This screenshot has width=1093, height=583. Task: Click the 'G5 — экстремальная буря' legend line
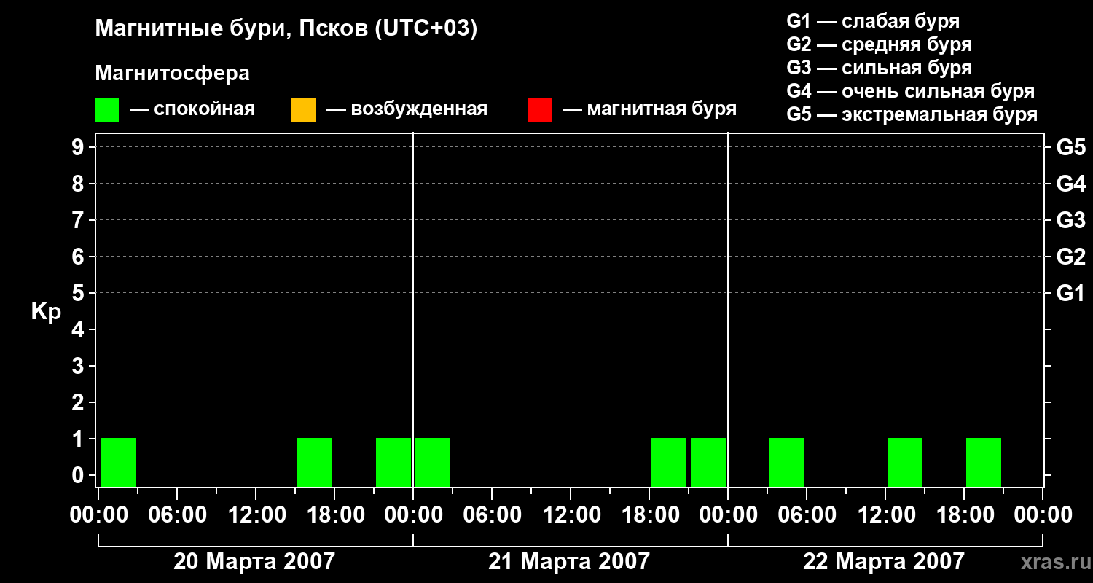pos(912,114)
